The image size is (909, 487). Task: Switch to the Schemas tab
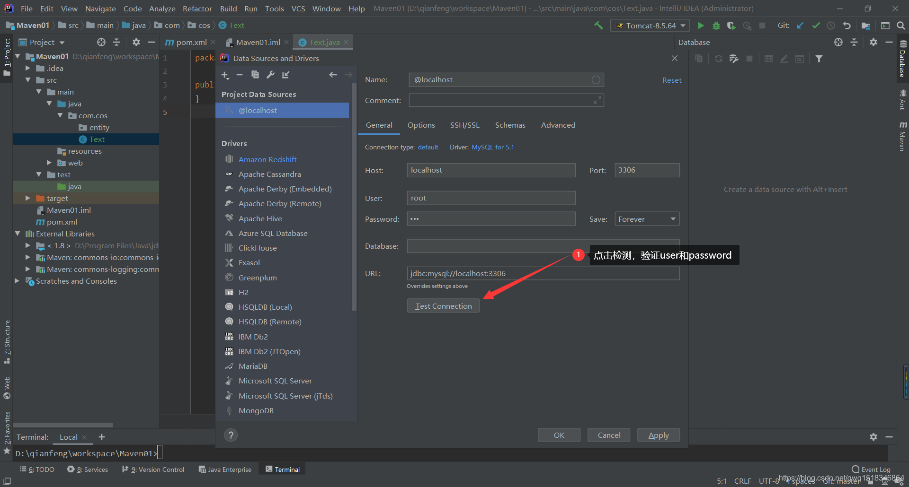point(510,125)
